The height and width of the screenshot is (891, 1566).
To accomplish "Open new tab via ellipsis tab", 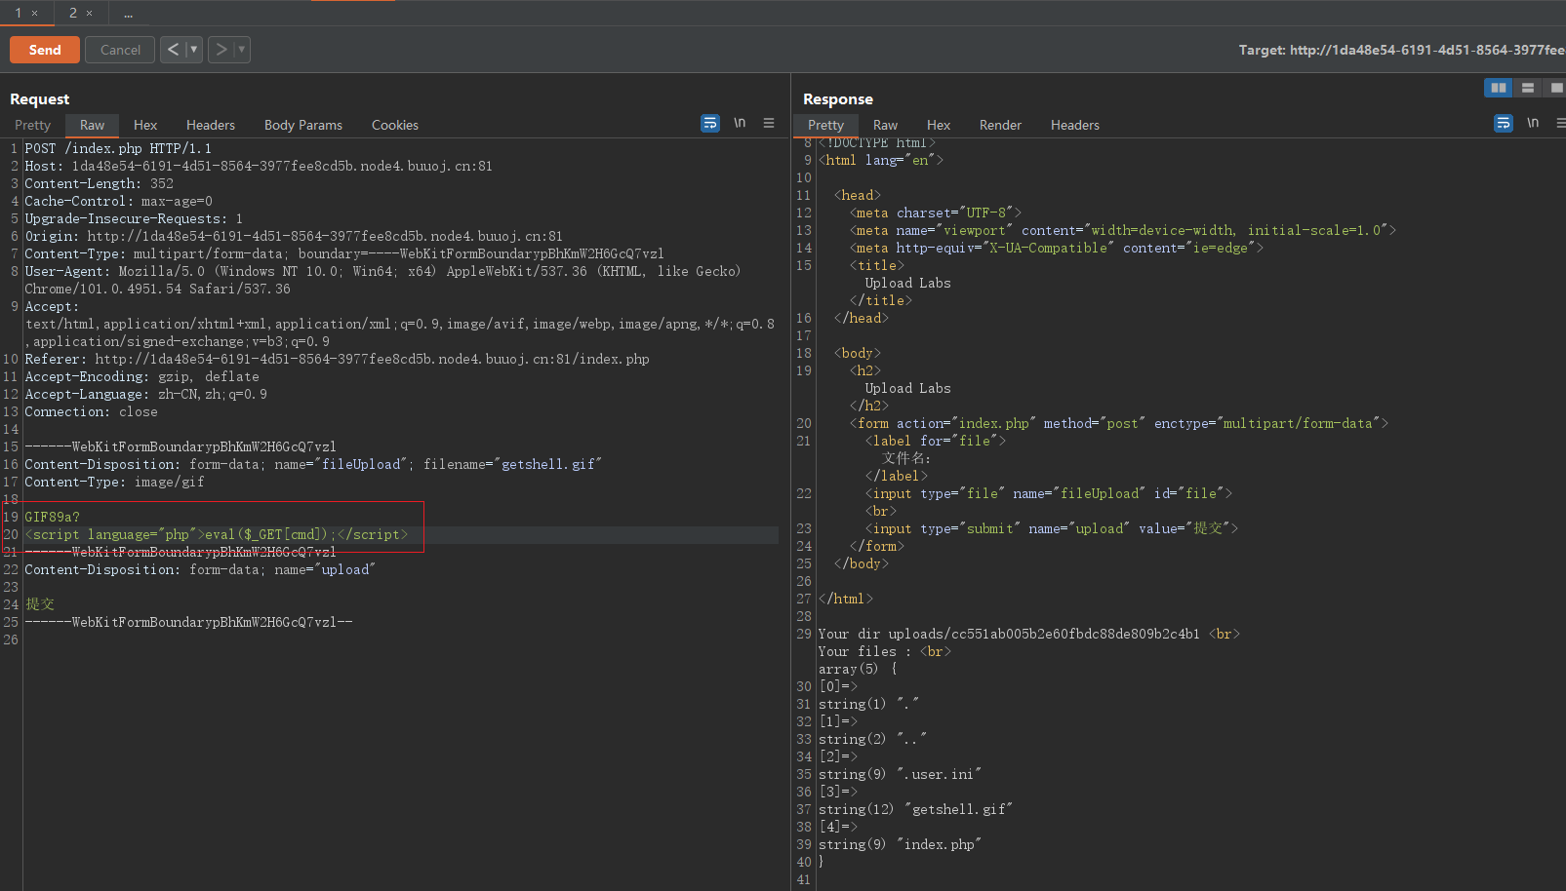I will pos(128,13).
